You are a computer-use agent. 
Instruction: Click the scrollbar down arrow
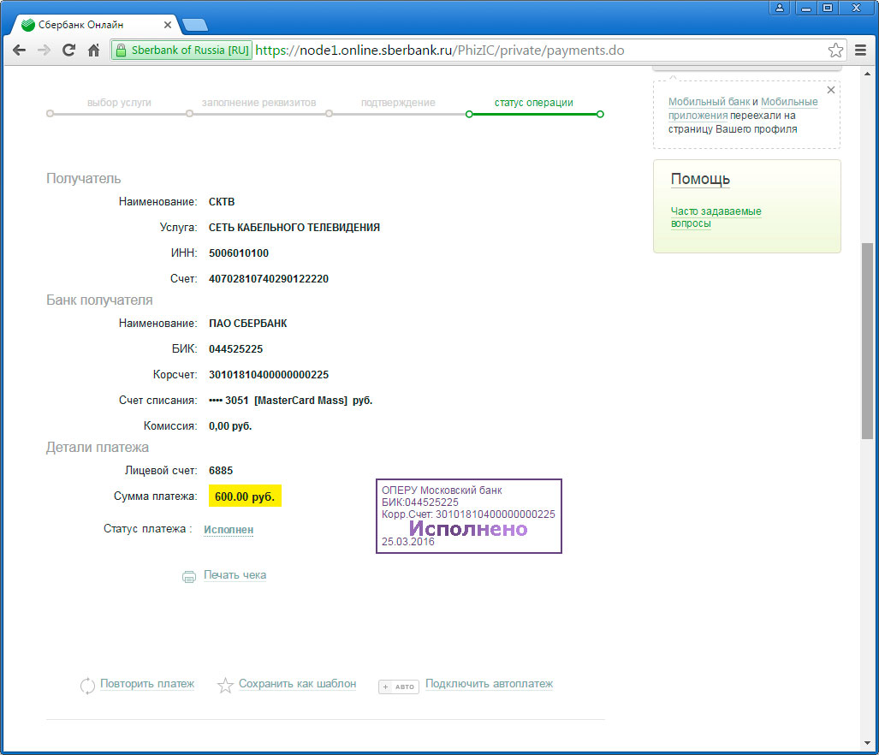pyautogui.click(x=867, y=744)
